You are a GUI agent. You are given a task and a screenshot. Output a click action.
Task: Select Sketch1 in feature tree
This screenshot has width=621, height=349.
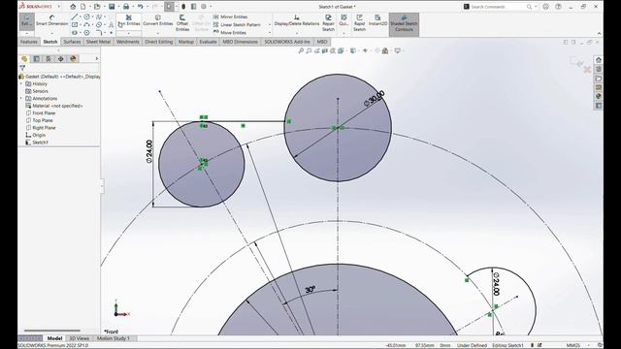37,143
